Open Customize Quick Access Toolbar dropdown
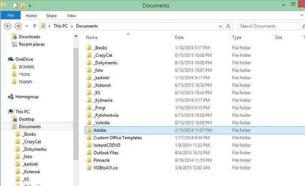This screenshot has height=186, width=305. click(30, 6)
